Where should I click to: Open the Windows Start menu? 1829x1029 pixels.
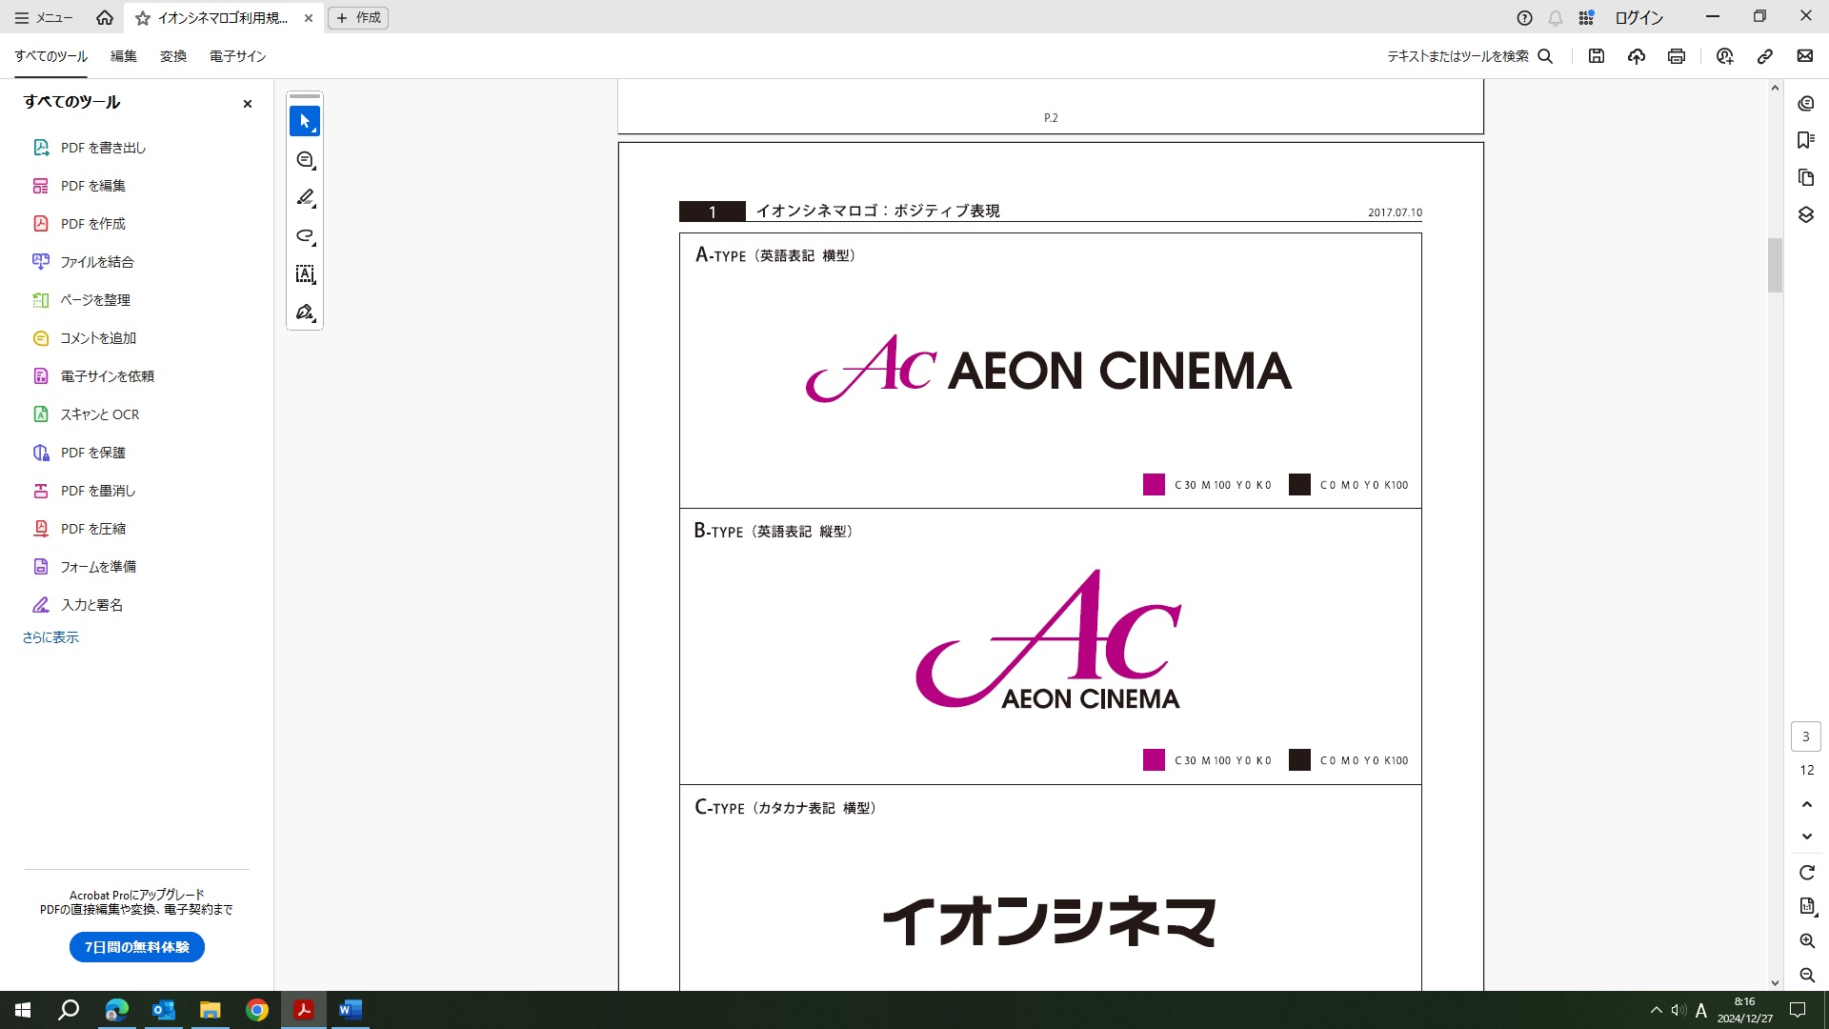point(23,1010)
